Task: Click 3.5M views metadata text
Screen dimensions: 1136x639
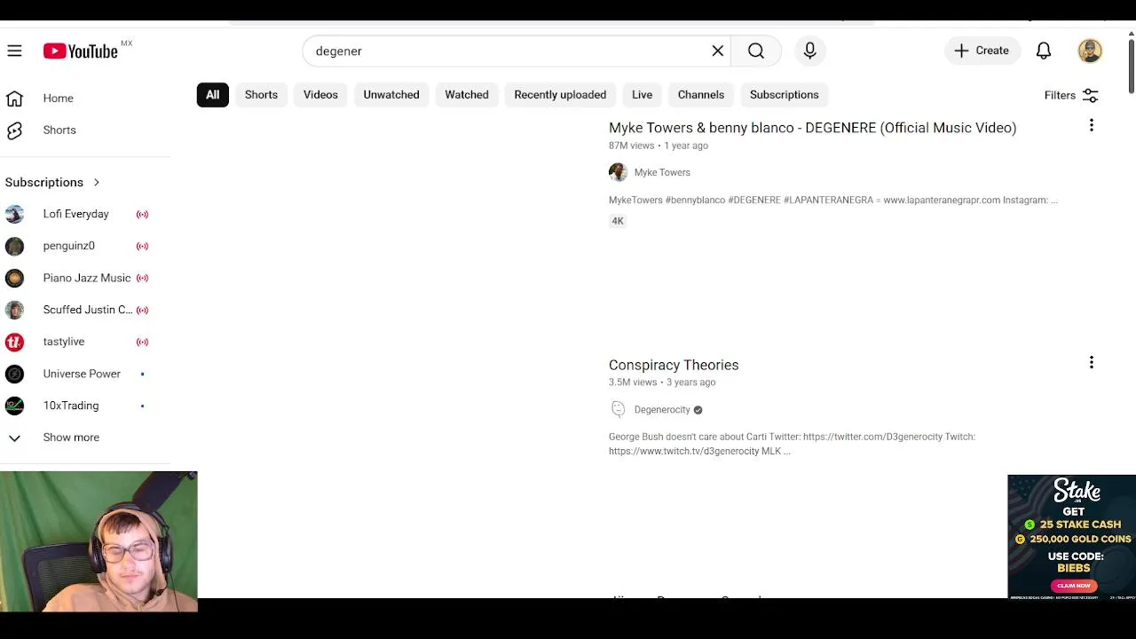Action: (633, 383)
